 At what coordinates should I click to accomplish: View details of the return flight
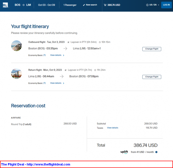click(x=56, y=83)
